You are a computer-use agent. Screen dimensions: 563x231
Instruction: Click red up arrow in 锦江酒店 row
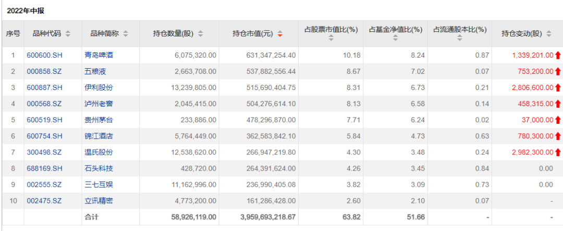[x=558, y=136]
